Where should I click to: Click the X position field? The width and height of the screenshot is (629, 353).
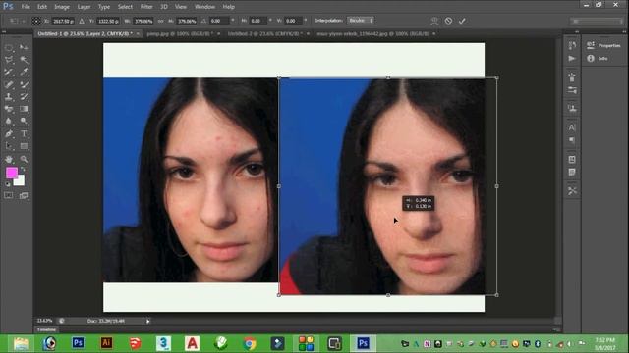63,21
